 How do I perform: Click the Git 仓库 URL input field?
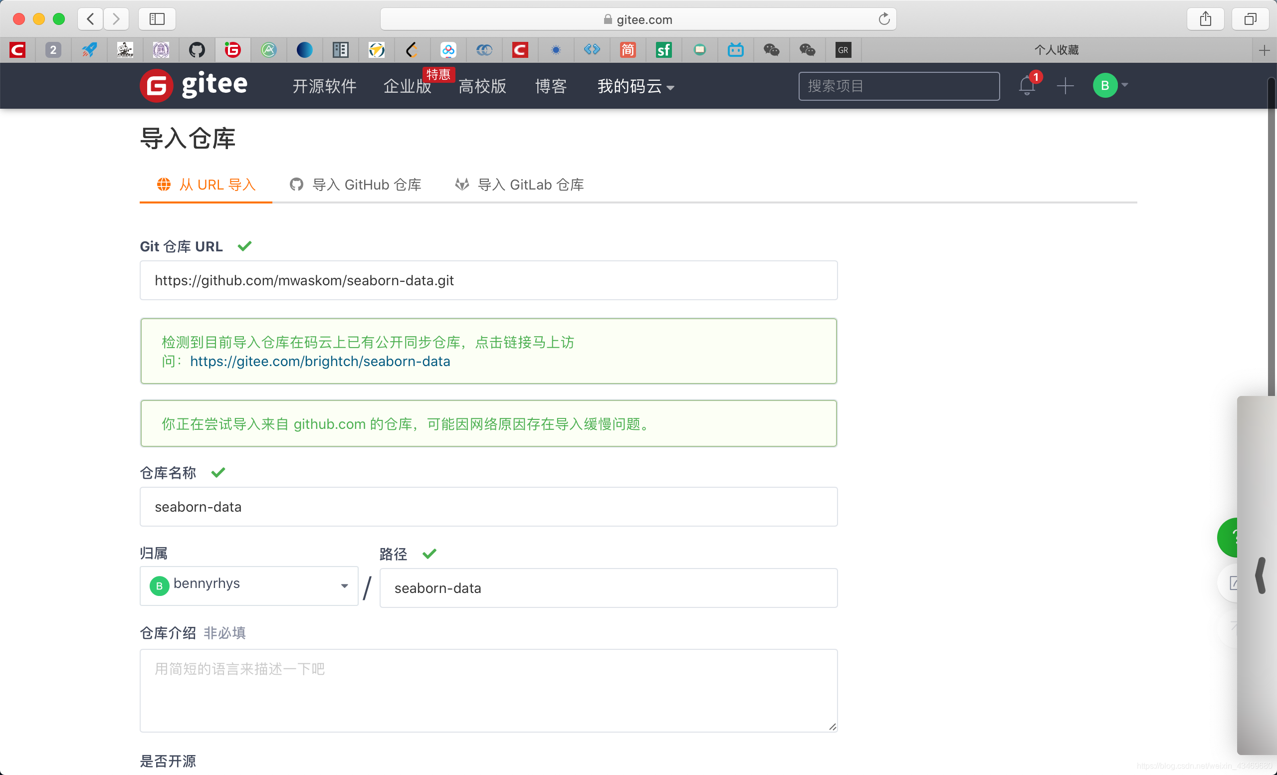488,280
